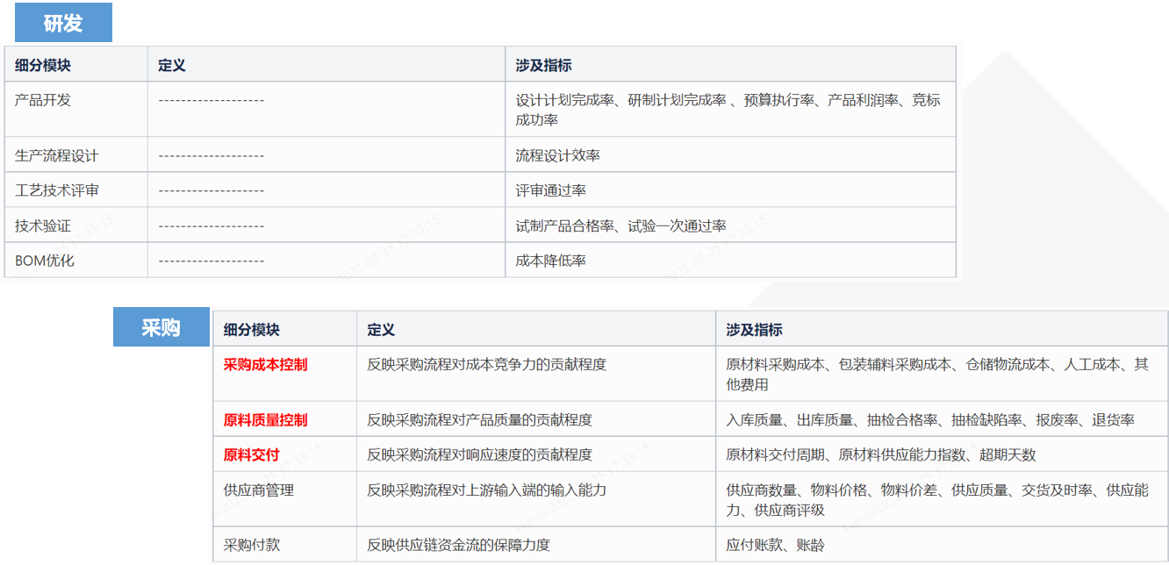
Task: Select the 评审通过率 indicator cell
Action: point(550,190)
